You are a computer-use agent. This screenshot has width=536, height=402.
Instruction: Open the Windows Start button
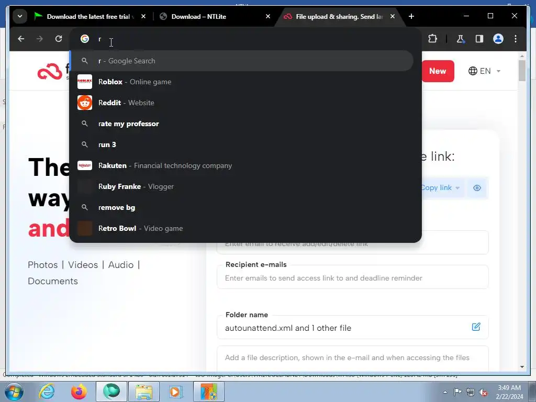coord(14,392)
